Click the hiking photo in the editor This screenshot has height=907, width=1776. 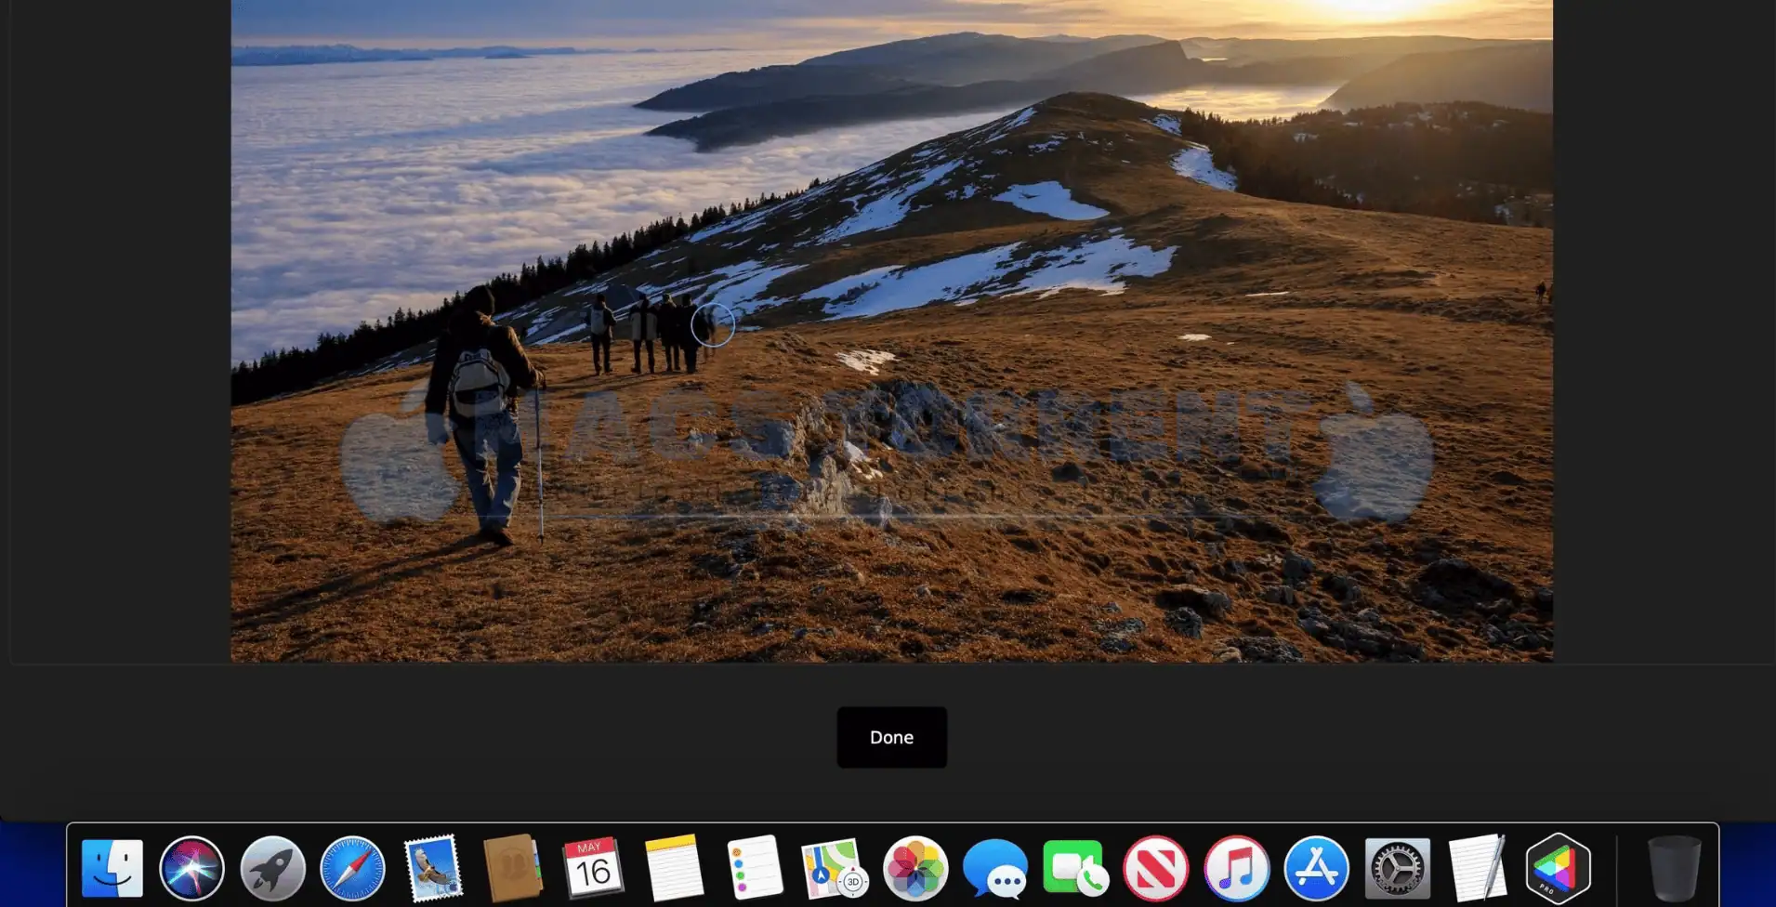coord(891,331)
